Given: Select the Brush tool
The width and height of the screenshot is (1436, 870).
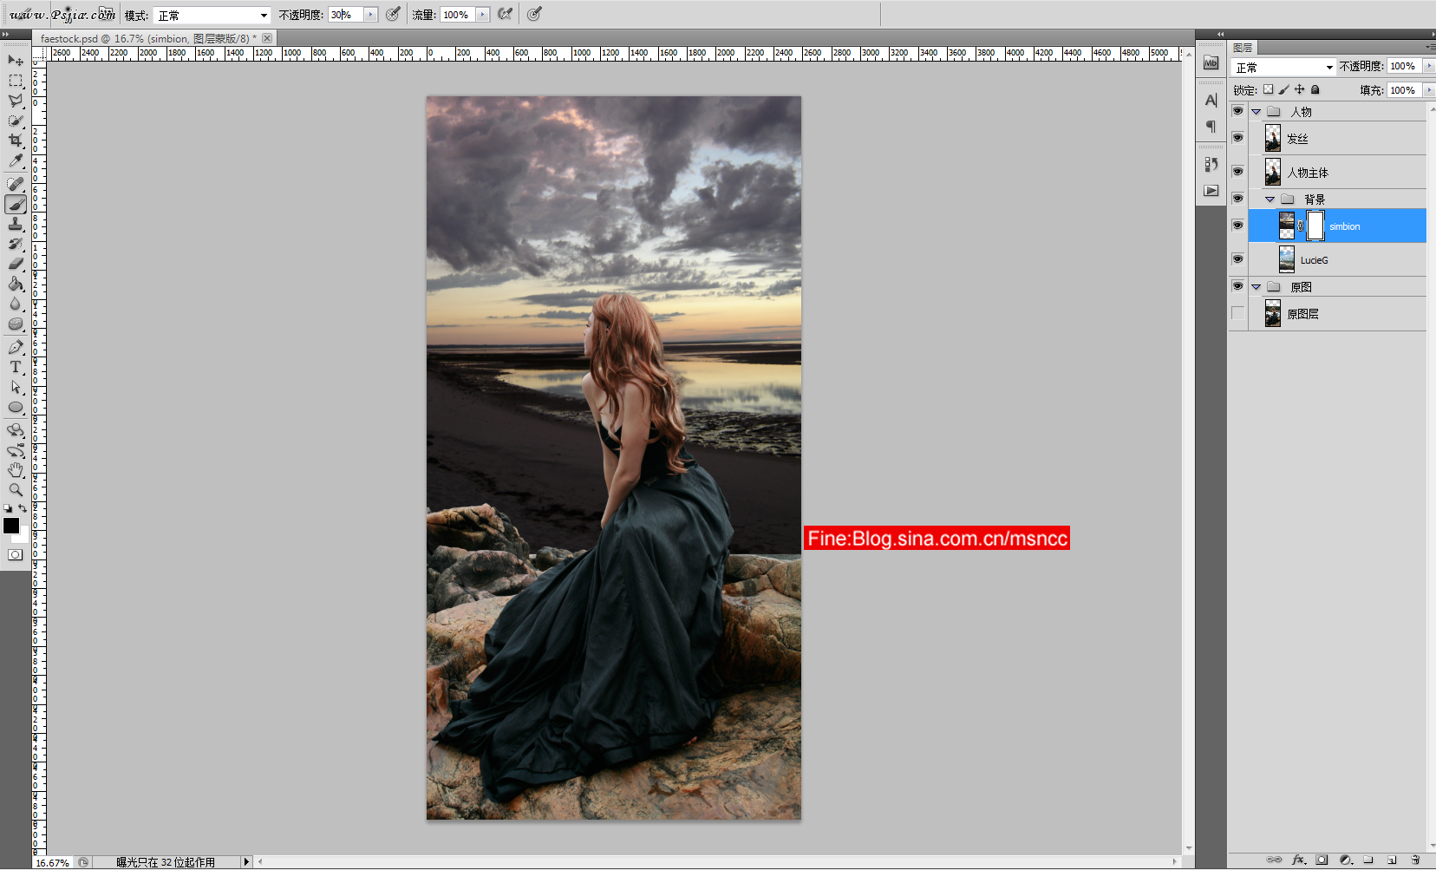Looking at the screenshot, I should tap(16, 204).
